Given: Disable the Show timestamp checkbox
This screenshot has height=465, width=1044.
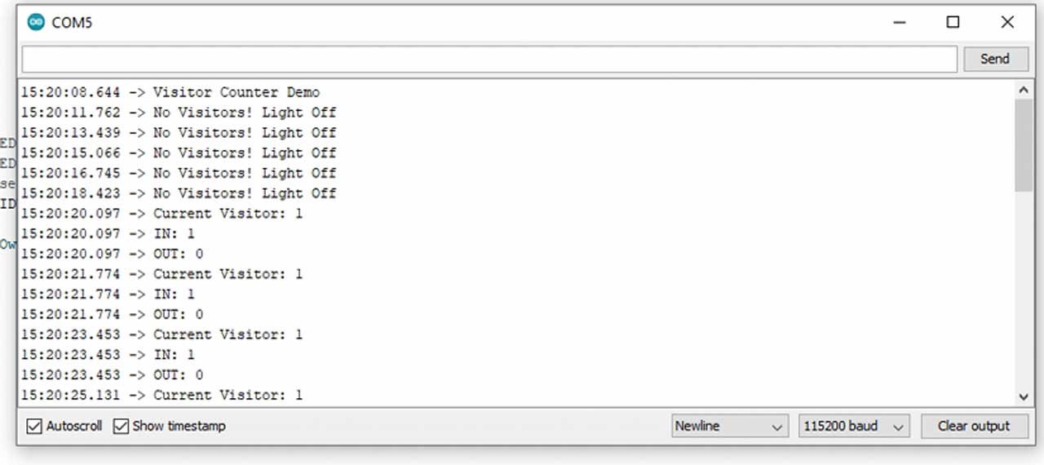Looking at the screenshot, I should [x=122, y=426].
